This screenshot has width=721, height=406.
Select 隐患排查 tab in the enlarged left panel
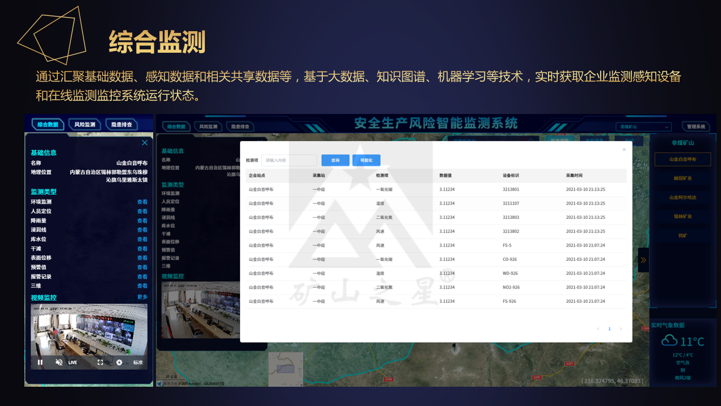(x=121, y=124)
